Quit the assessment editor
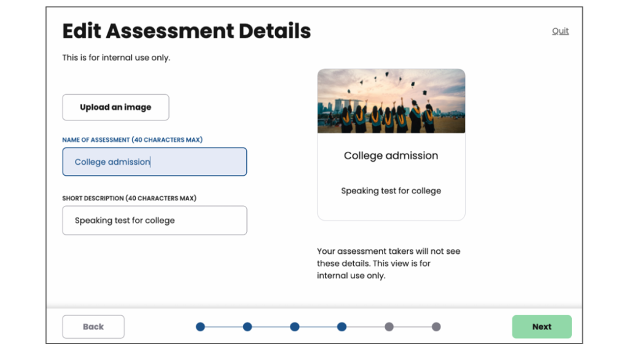The height and width of the screenshot is (354, 629). tap(560, 31)
